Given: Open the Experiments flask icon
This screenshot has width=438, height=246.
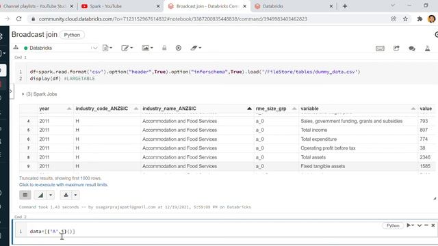Looking at the screenshot, I should pyautogui.click(x=427, y=48).
